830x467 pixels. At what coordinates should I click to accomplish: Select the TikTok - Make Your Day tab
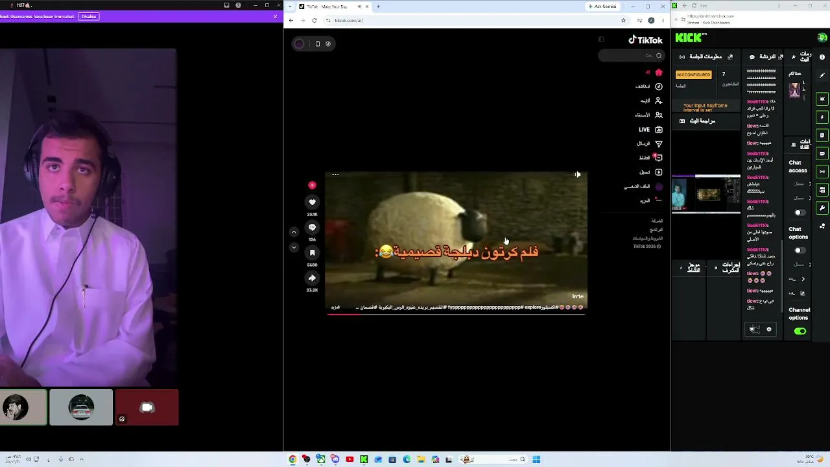334,6
